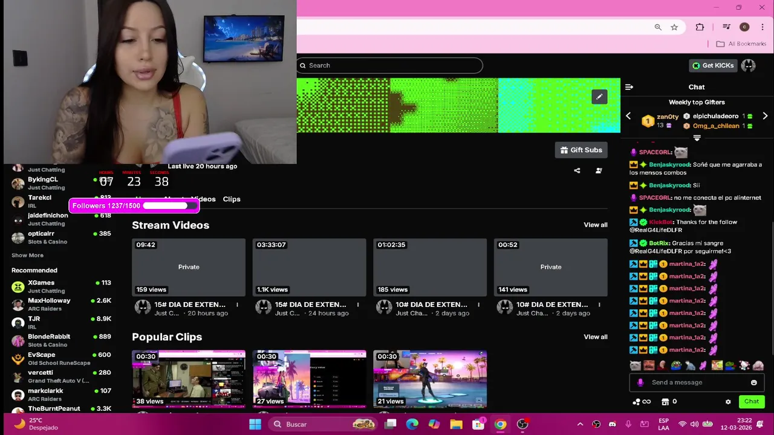Pick the Hello Kitty emote in quick row
Viewport: 774px width, 435px height.
point(744,366)
